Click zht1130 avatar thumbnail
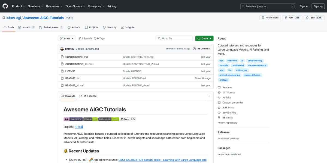Image resolution: width=327 pixels, height=163 pixels. coord(62,49)
